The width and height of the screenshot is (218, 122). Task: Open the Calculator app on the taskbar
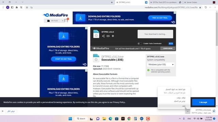pos(136,119)
